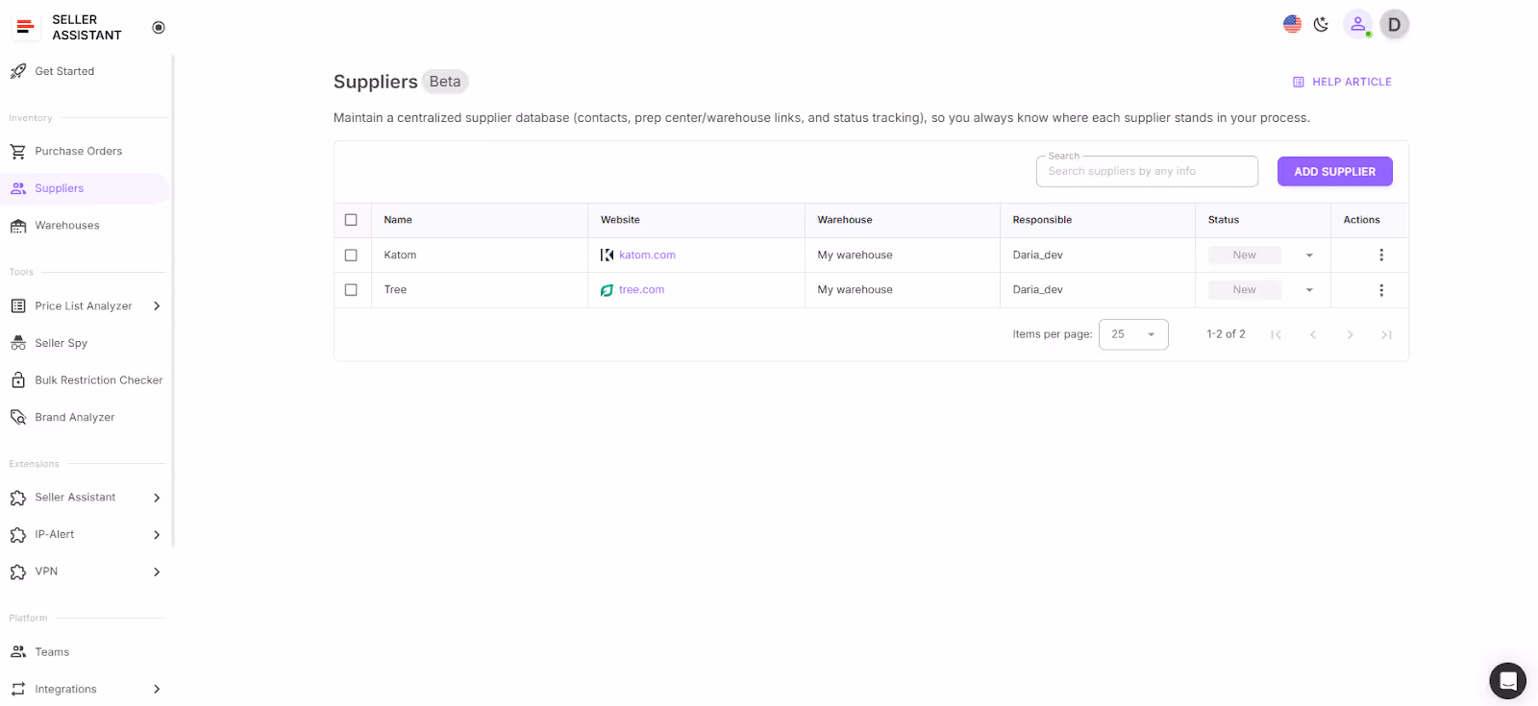Click the Price List Analyzer list icon
Screen dimensions: 1538x706
tap(18, 306)
